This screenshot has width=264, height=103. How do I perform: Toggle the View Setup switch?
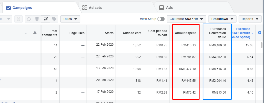tap(161, 19)
